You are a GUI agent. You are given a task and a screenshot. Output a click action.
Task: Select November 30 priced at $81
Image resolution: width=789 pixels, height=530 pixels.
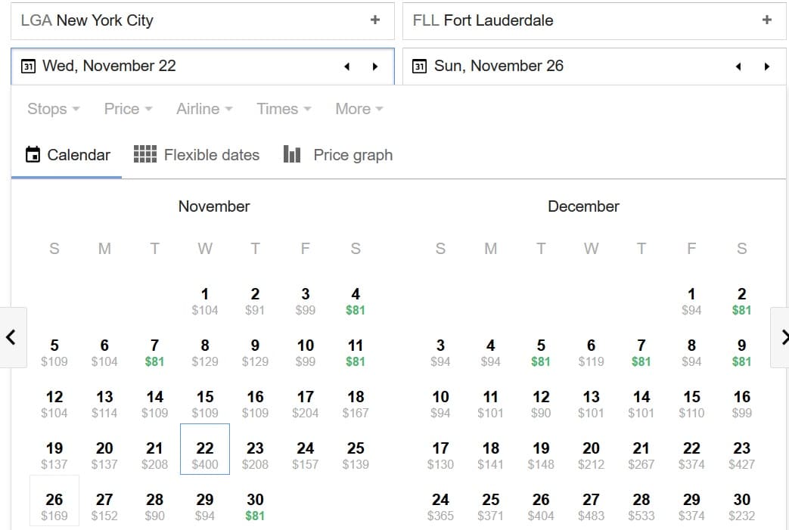tap(255, 507)
